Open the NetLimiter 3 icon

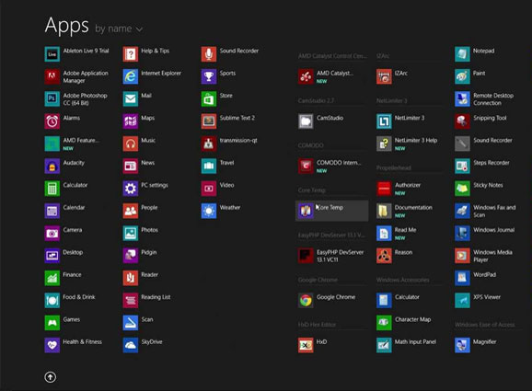[x=384, y=121]
